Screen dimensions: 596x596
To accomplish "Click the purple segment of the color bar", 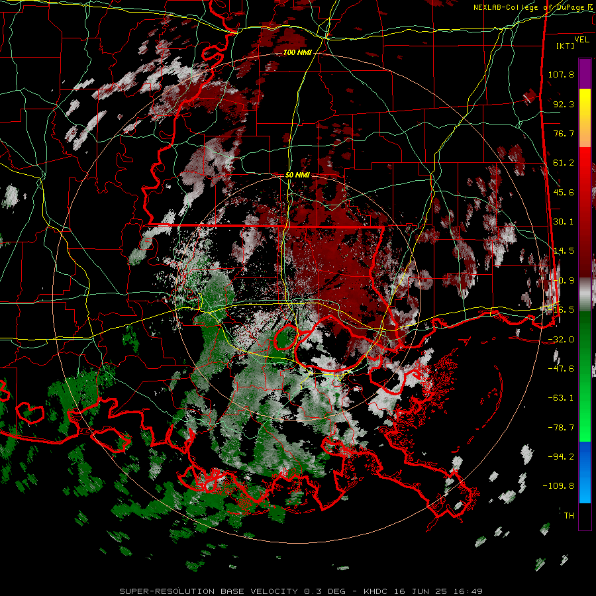I will pos(585,74).
